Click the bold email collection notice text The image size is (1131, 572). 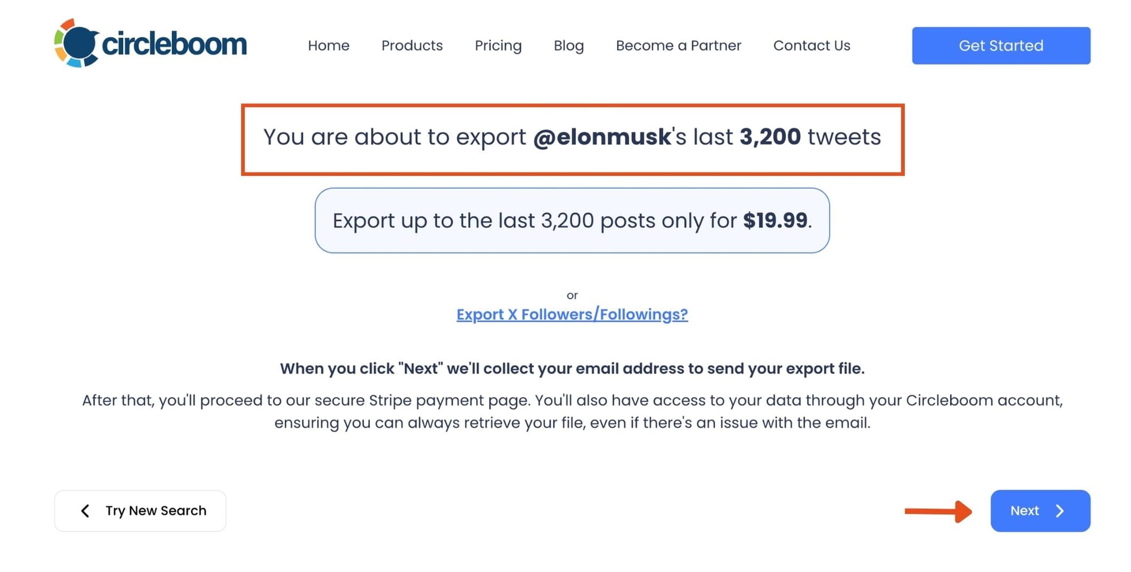click(x=572, y=369)
